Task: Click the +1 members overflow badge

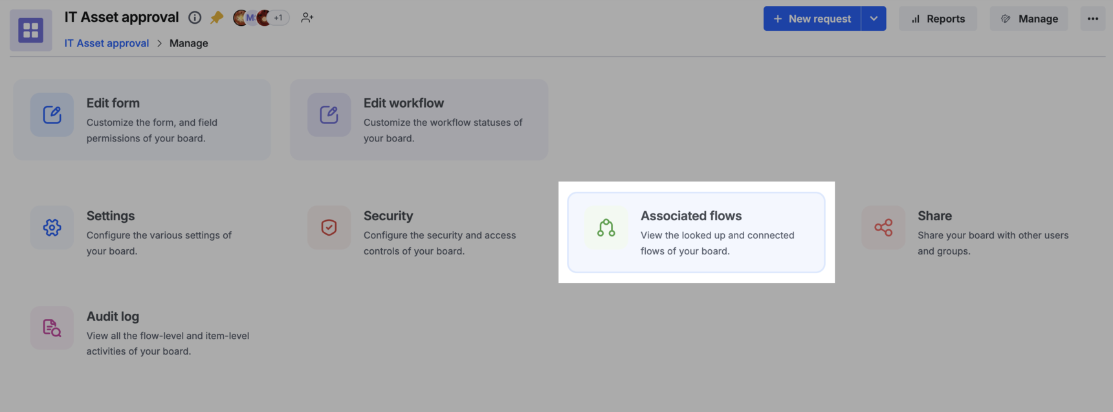Action: 278,17
